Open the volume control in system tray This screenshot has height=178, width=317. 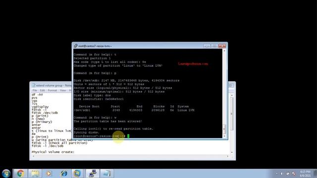282,174
